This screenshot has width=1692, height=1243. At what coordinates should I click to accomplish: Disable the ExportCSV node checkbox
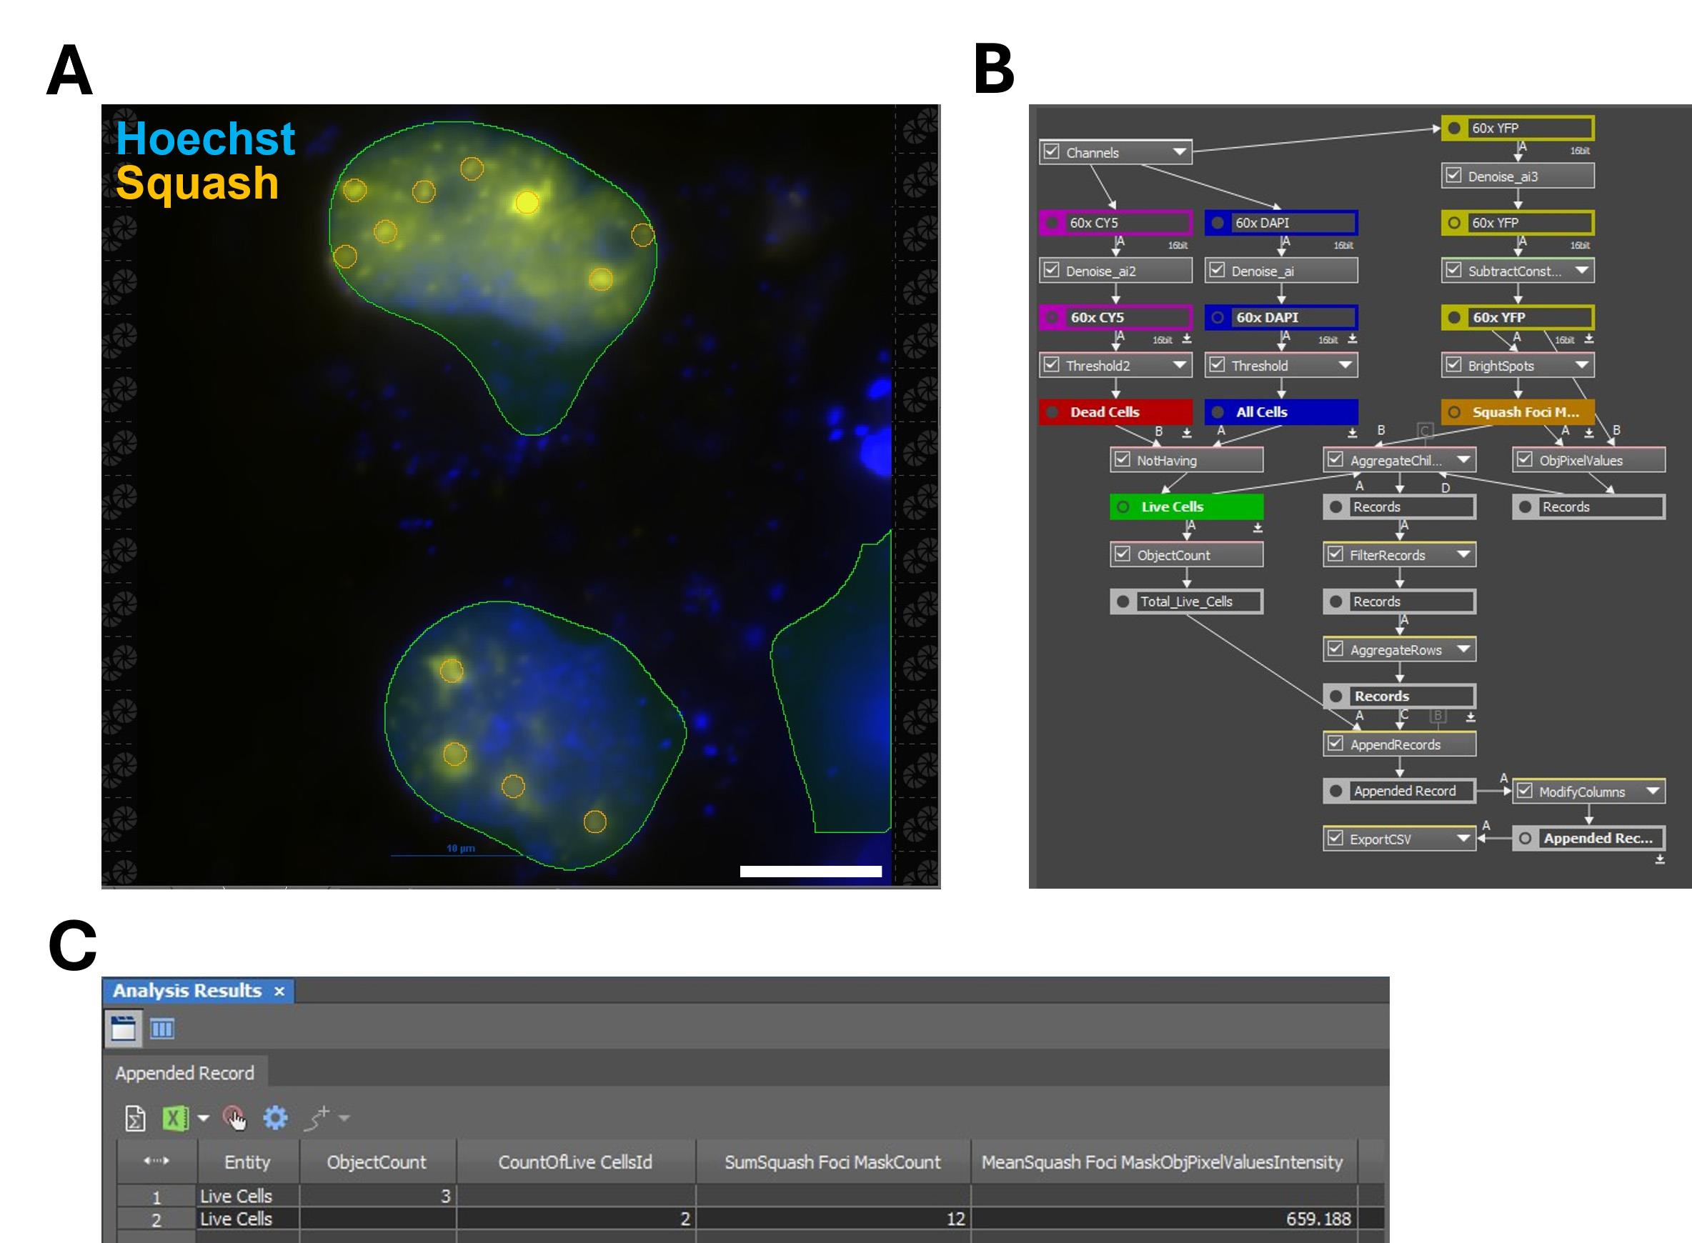coord(1335,838)
